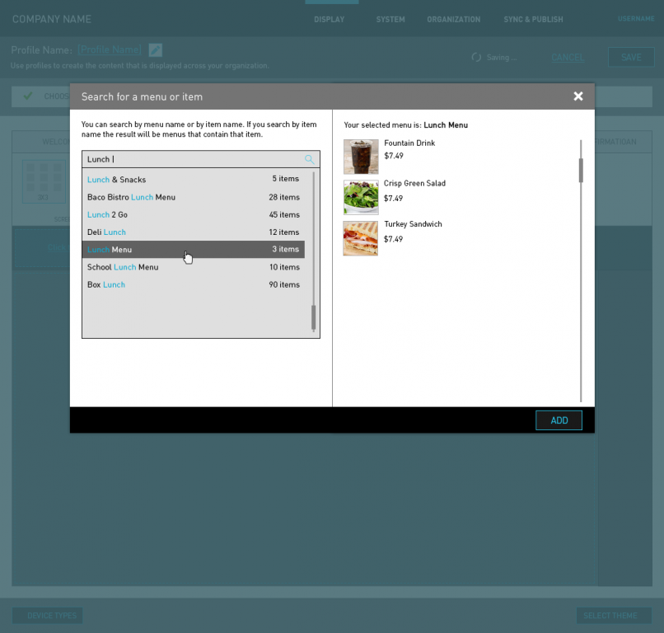Screen dimensions: 664x633
Task: Click the magnifier search icon in search field
Action: click(x=309, y=159)
